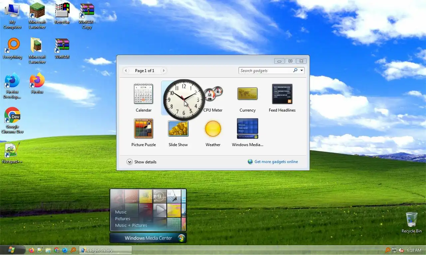Click Everything icon in system tray

coord(388,250)
